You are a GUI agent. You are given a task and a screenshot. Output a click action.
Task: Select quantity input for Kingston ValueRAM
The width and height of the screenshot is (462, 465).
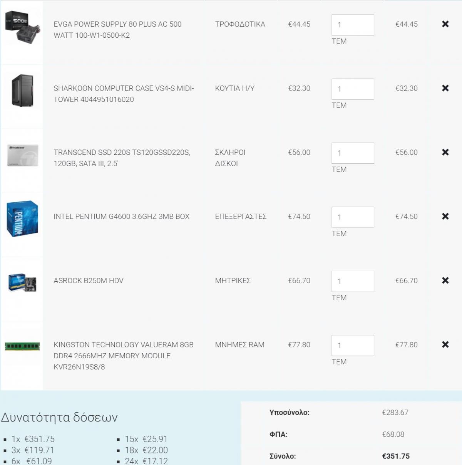click(353, 345)
